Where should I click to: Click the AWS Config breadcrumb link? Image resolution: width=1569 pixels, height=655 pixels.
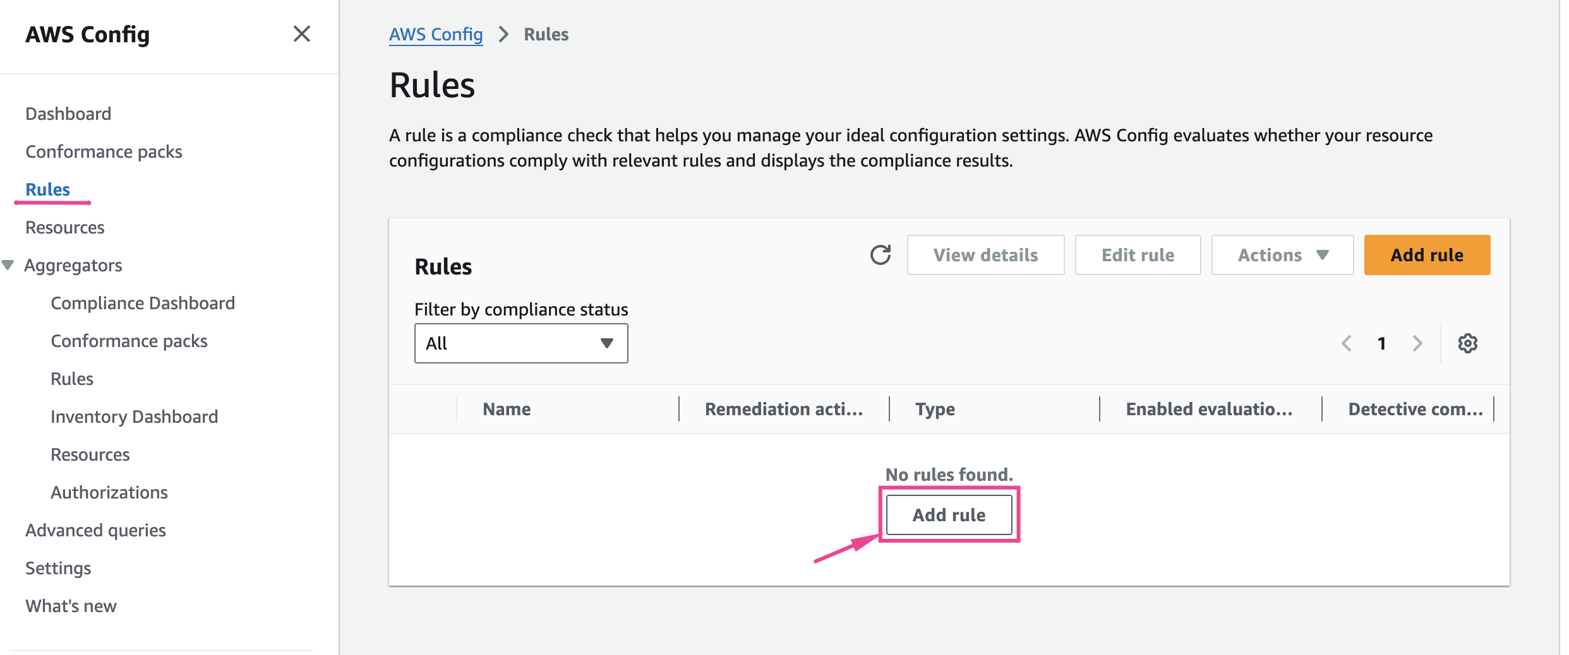pos(435,34)
